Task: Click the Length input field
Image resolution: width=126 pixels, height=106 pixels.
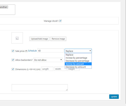Action: (47, 69)
